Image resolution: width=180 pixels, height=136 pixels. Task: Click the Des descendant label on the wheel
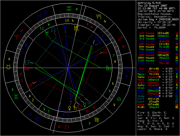coord(109,68)
